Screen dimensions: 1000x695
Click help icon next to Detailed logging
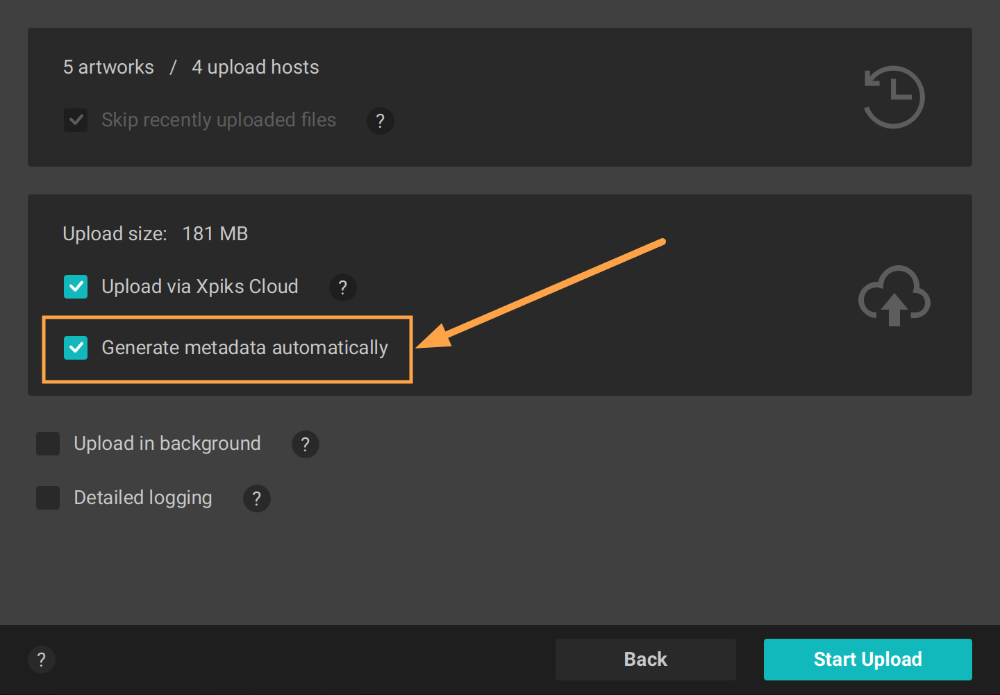tap(256, 498)
